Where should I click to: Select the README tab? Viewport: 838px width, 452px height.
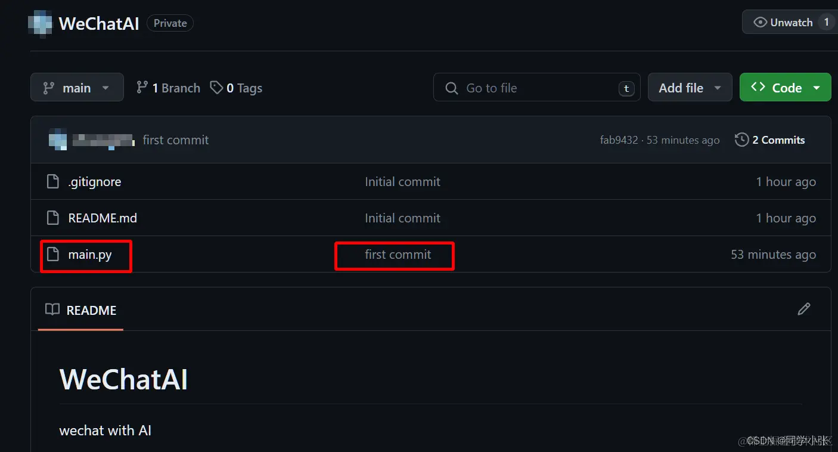[x=81, y=310]
